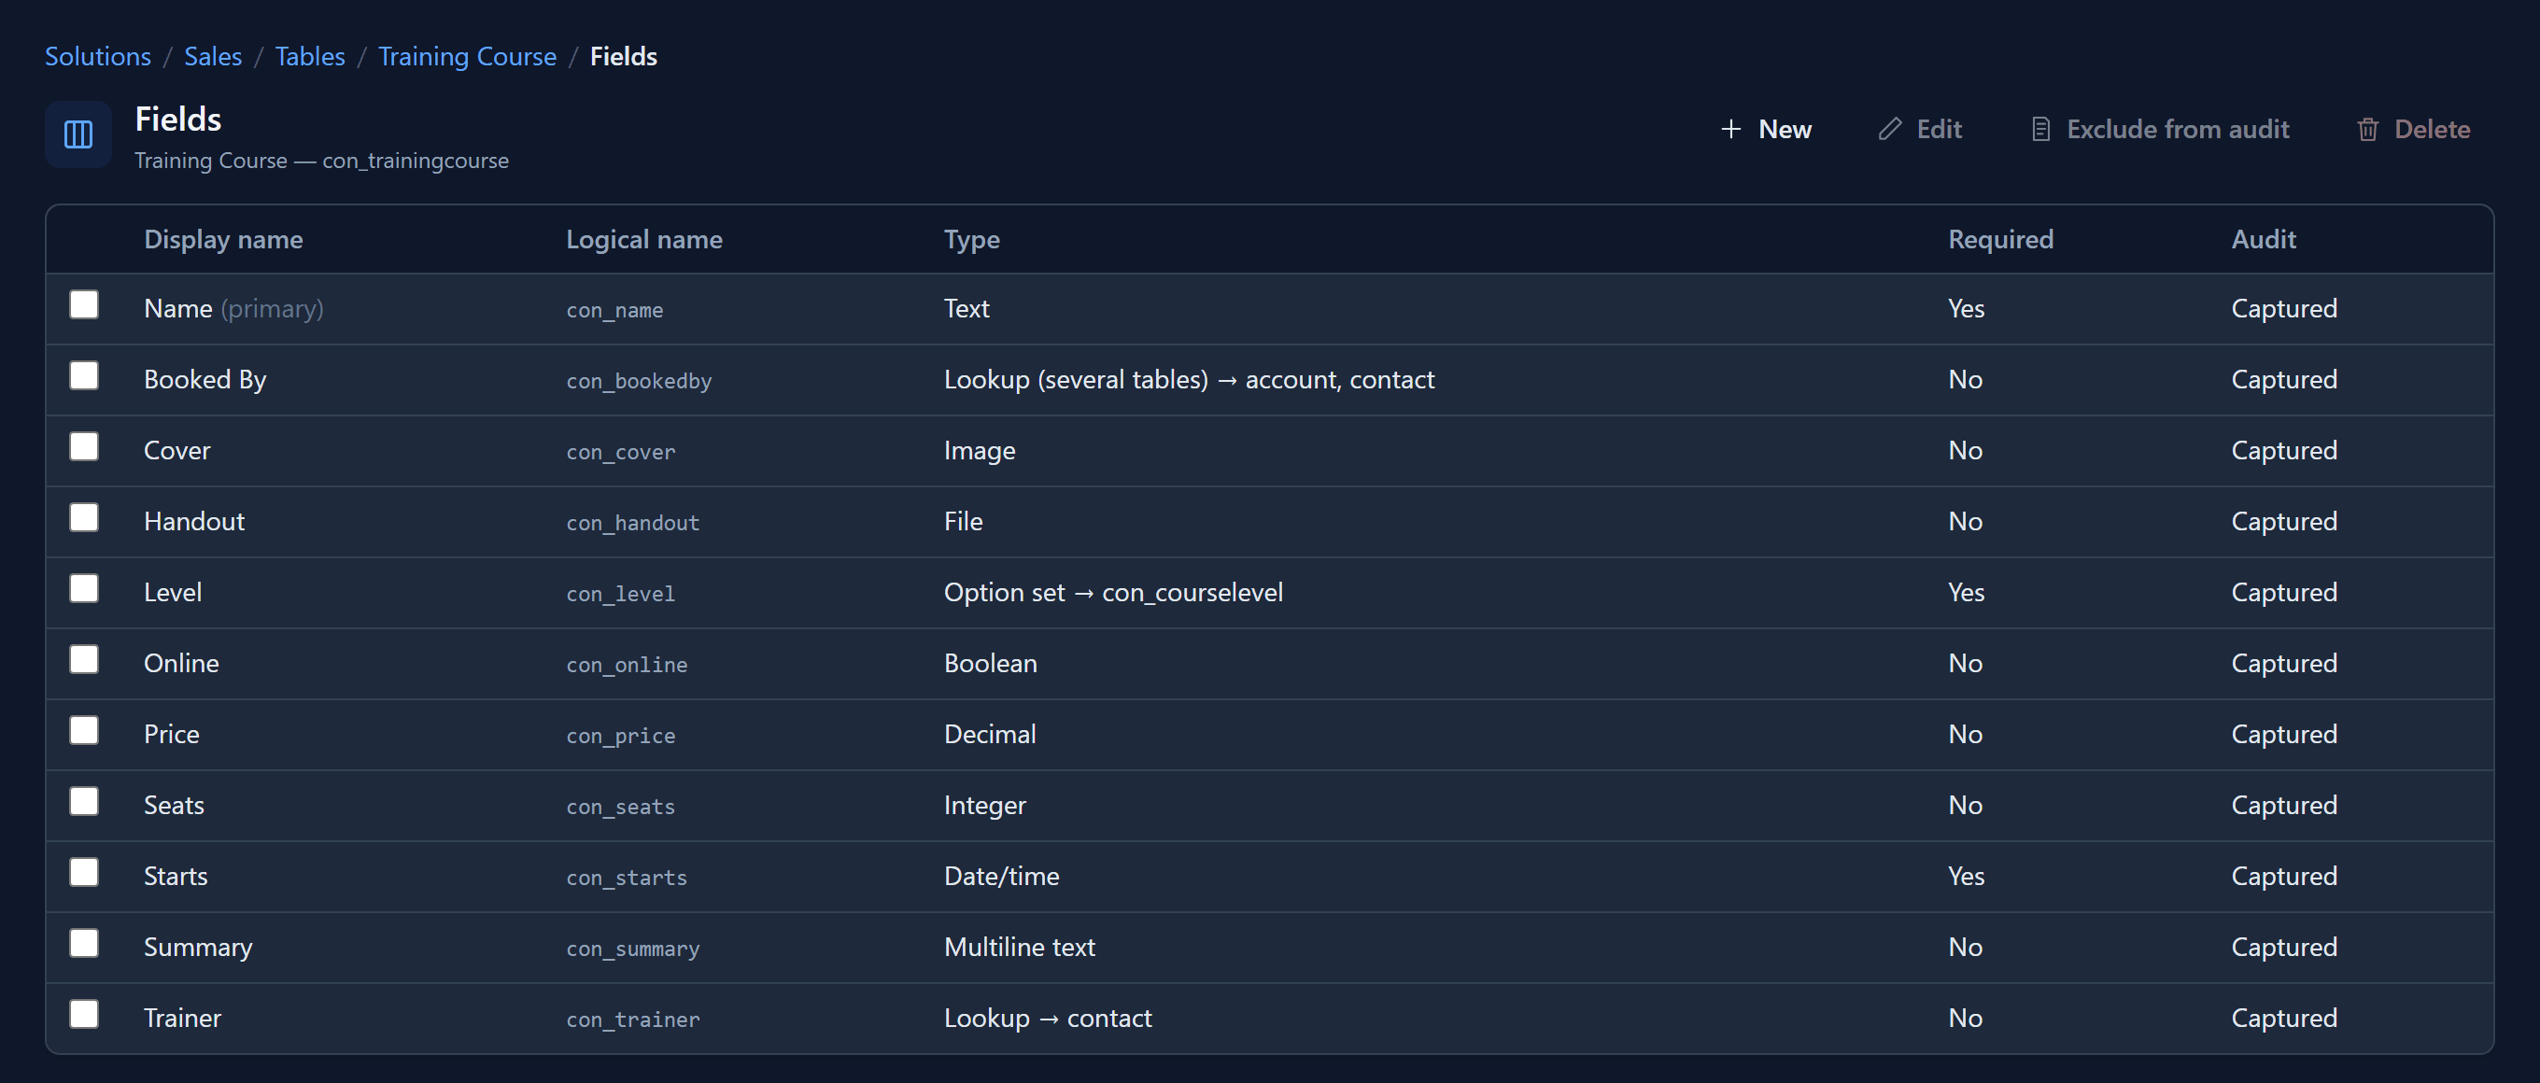Screen dimensions: 2540x1083
Task: Click the Fields breadcrumb item
Action: (x=623, y=56)
